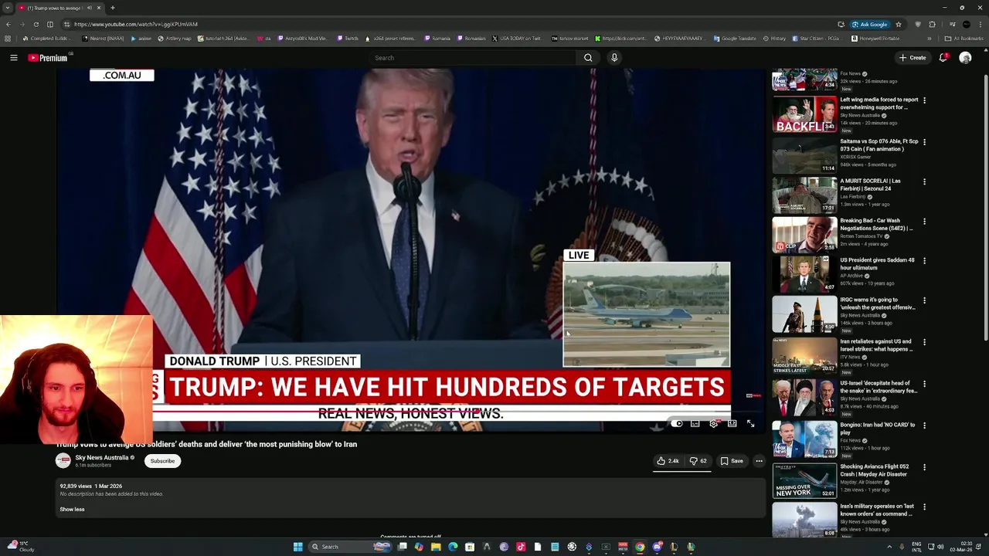989x556 pixels.
Task: Toggle autoplay switch in video player
Action: pyautogui.click(x=677, y=424)
